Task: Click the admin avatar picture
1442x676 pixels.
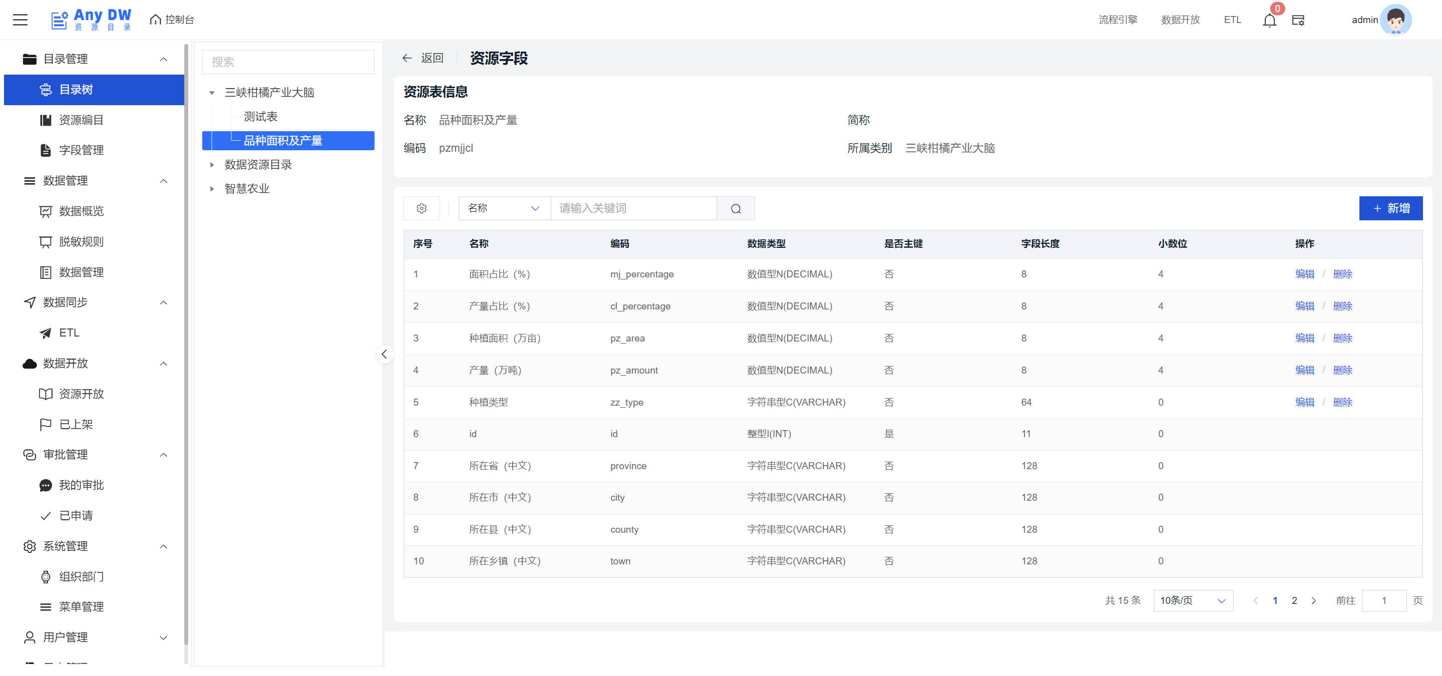Action: tap(1395, 20)
